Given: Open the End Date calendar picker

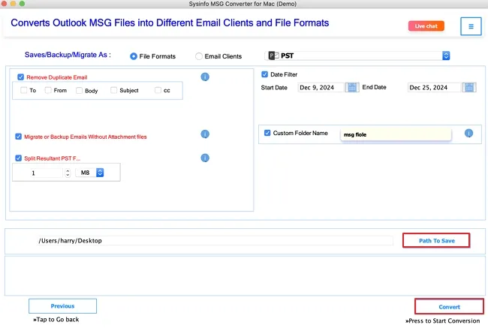Looking at the screenshot, I should pos(469,87).
